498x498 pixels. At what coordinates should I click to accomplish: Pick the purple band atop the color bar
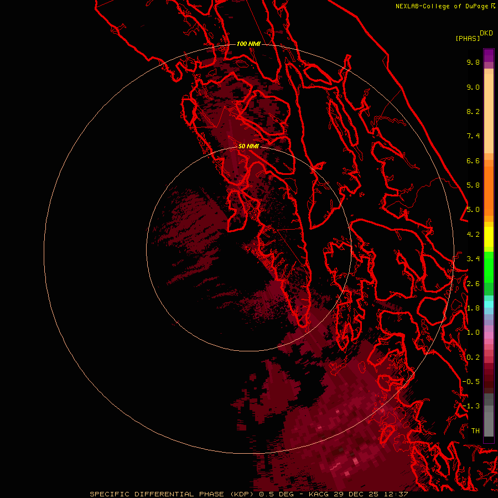[x=489, y=55]
